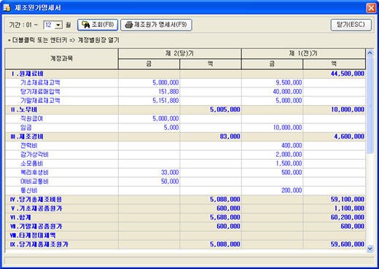Viewport: 379px width, 269px height.
Task: Click the 400,000 electricity amount
Action: pyautogui.click(x=292, y=146)
